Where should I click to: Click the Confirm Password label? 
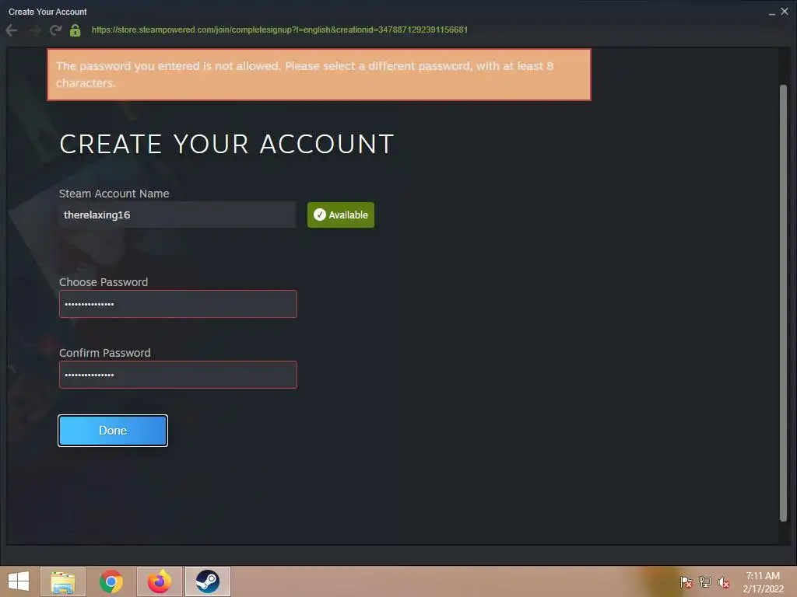pyautogui.click(x=105, y=353)
